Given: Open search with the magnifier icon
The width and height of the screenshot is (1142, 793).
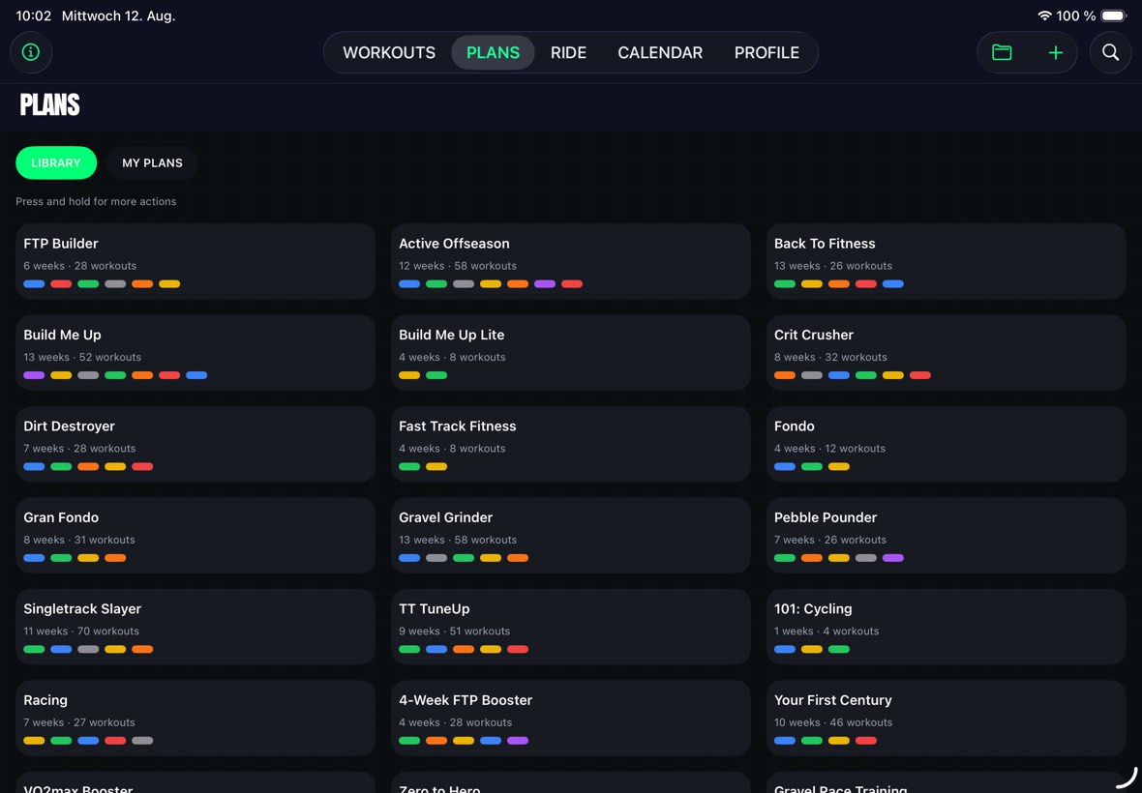Looking at the screenshot, I should point(1110,52).
